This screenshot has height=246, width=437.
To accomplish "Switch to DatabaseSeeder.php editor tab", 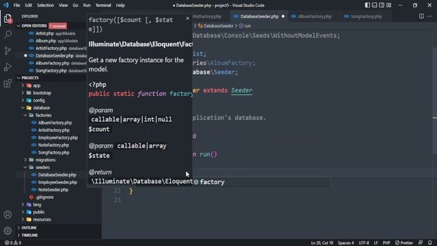I will pos(259,16).
